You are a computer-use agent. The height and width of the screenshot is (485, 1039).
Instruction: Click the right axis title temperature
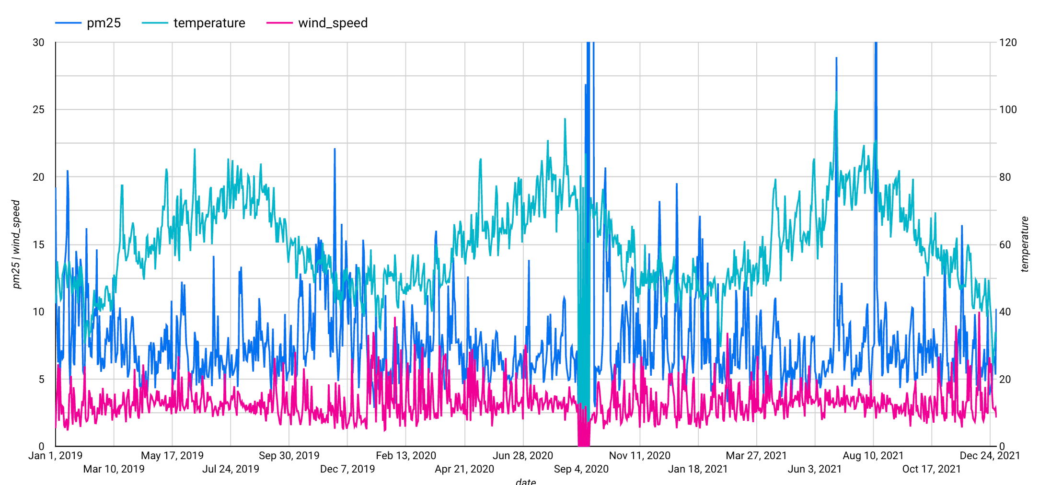click(x=1025, y=244)
